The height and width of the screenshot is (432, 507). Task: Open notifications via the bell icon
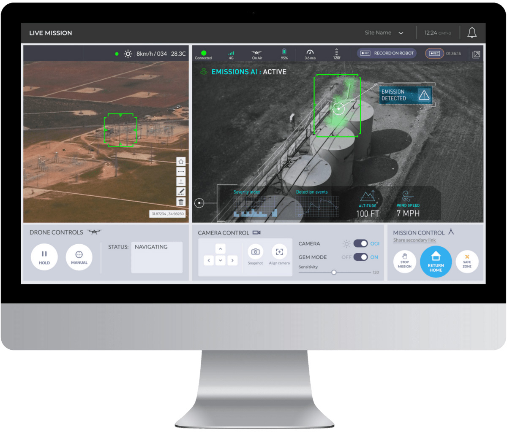tap(472, 33)
